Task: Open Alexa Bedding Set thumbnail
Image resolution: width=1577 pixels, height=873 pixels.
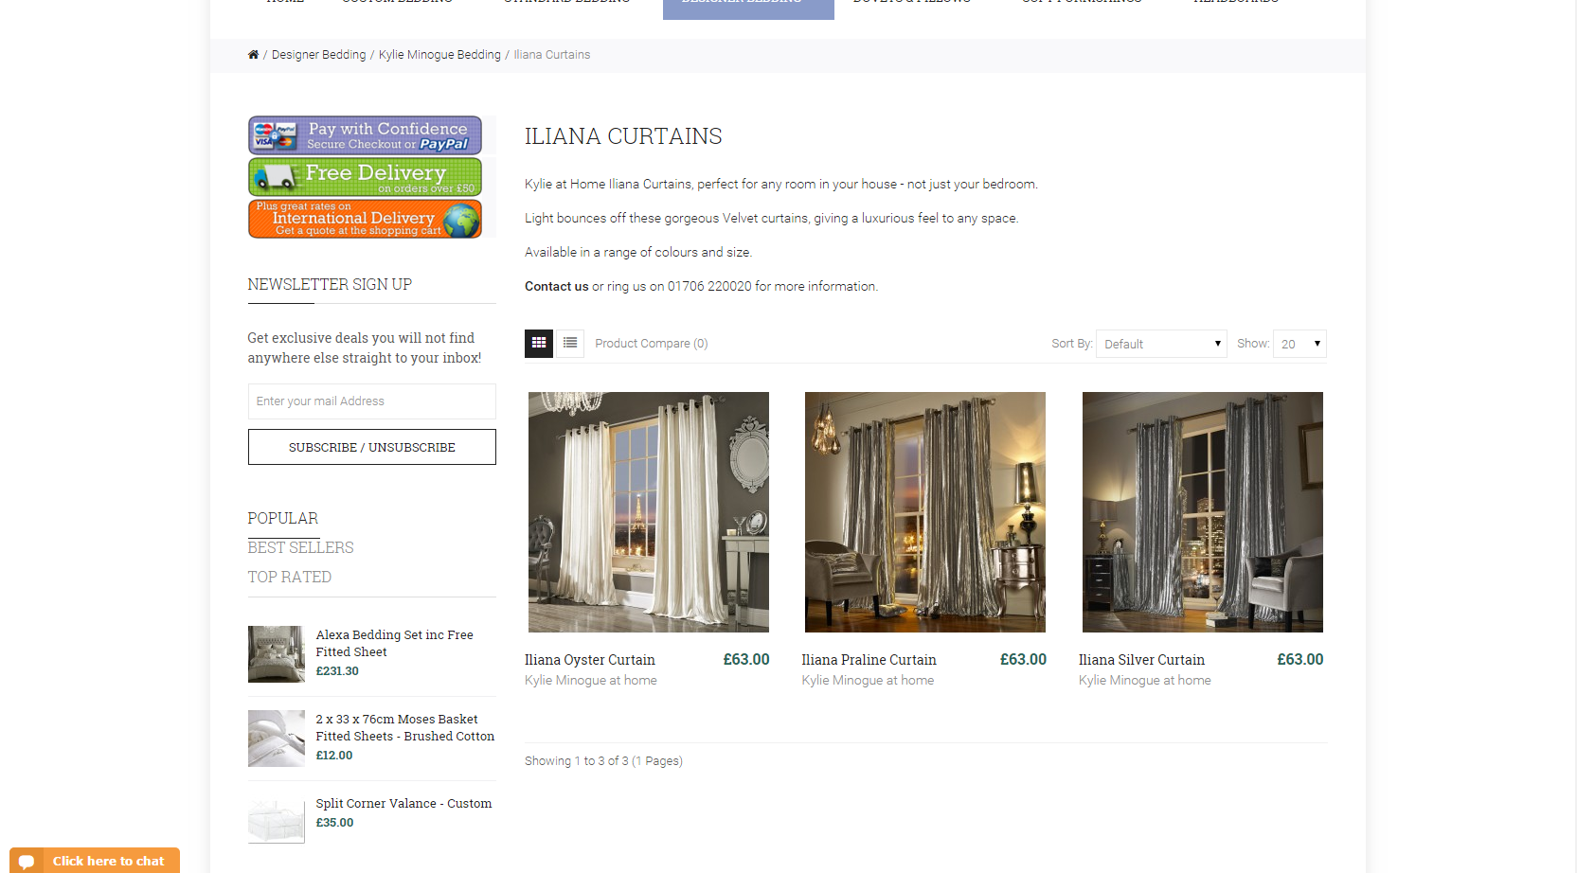Action: pos(277,654)
